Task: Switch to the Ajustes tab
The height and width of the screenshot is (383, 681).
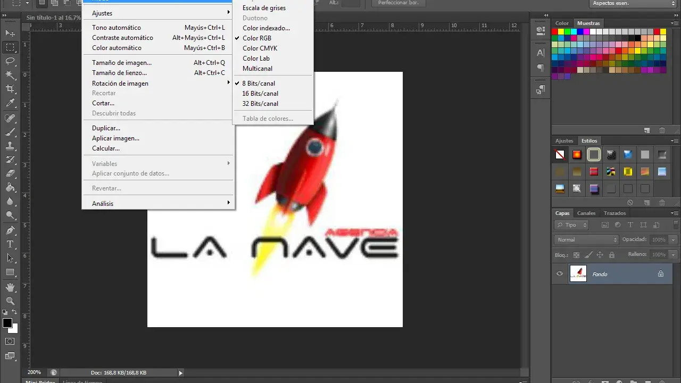Action: [564, 141]
